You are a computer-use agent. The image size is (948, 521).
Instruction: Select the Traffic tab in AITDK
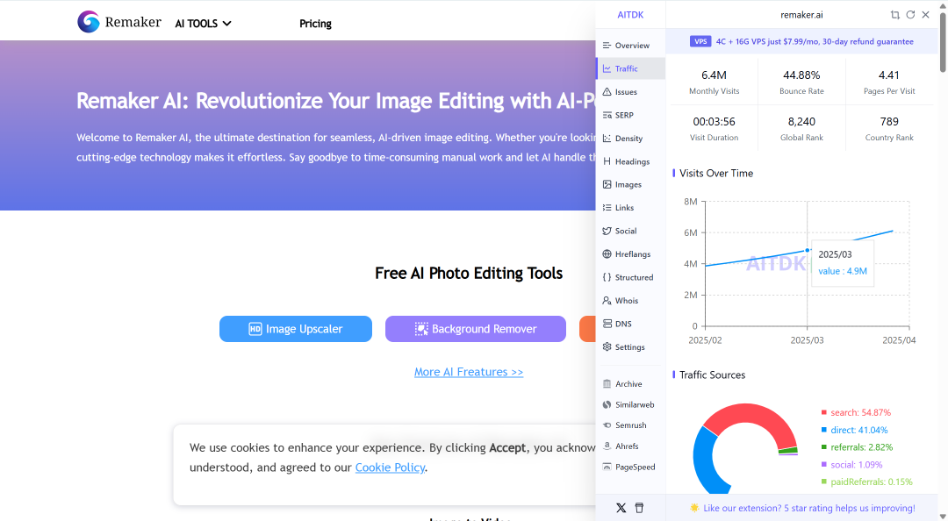tap(630, 69)
